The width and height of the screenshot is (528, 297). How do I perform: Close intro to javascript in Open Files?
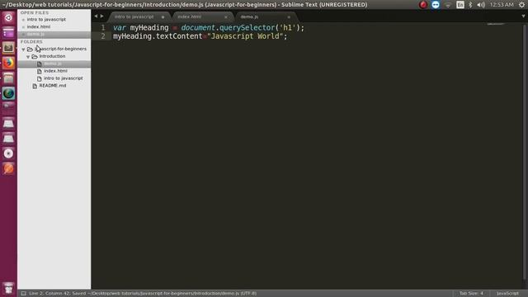click(23, 20)
